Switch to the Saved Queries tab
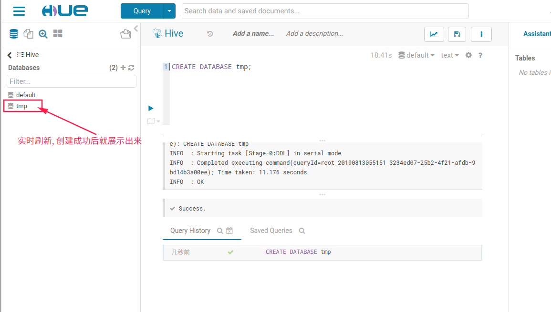 (x=271, y=231)
